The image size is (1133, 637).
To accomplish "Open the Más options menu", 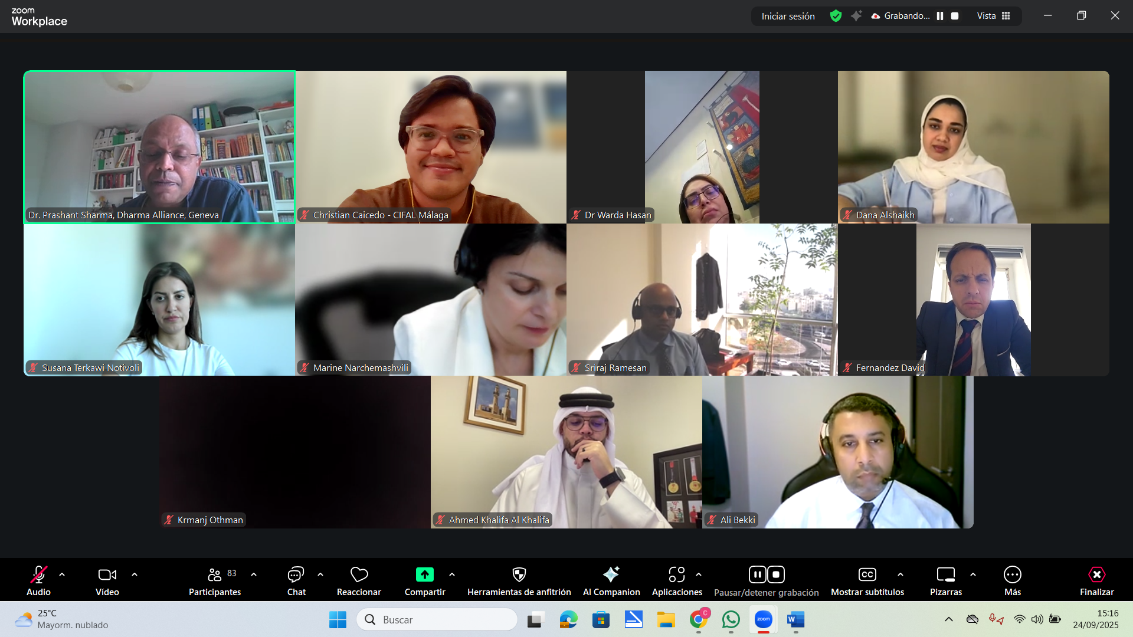I will click(1012, 574).
